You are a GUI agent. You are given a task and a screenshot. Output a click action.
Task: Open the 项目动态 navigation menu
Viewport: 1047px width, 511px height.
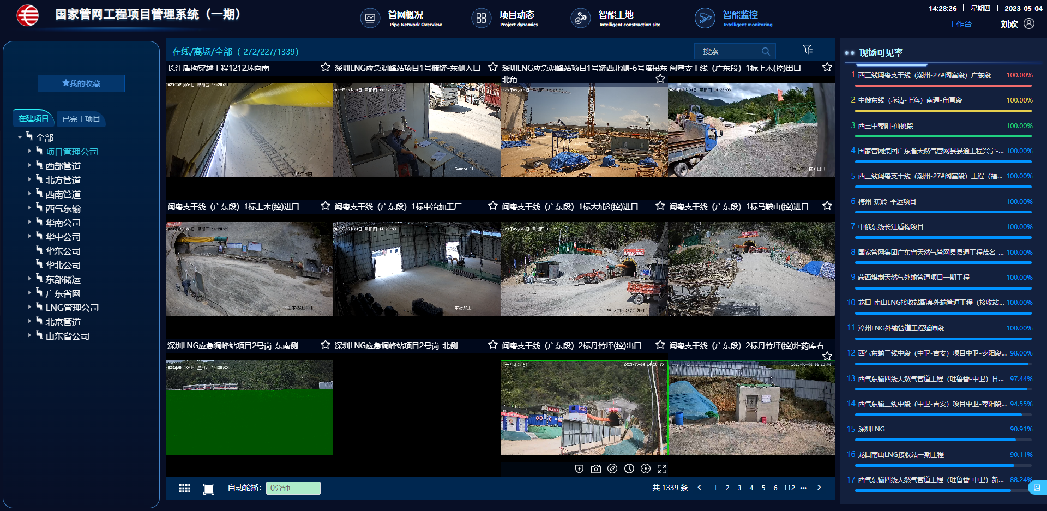point(506,18)
